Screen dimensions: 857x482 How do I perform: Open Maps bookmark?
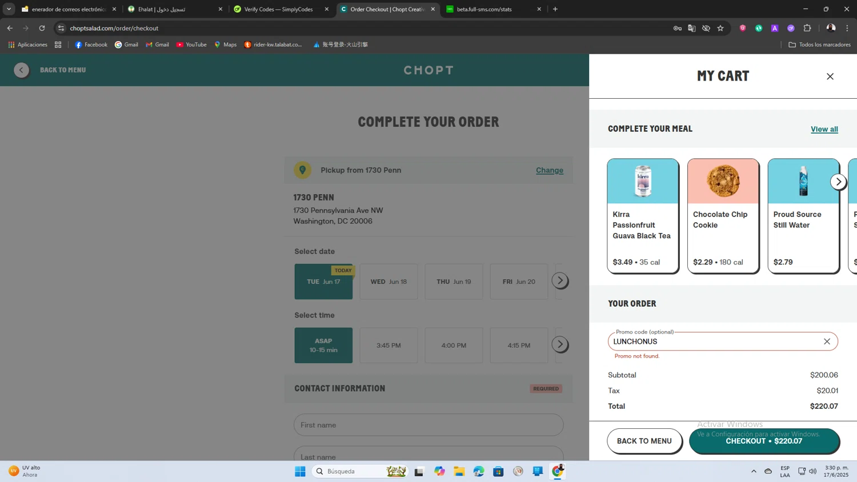pyautogui.click(x=225, y=45)
